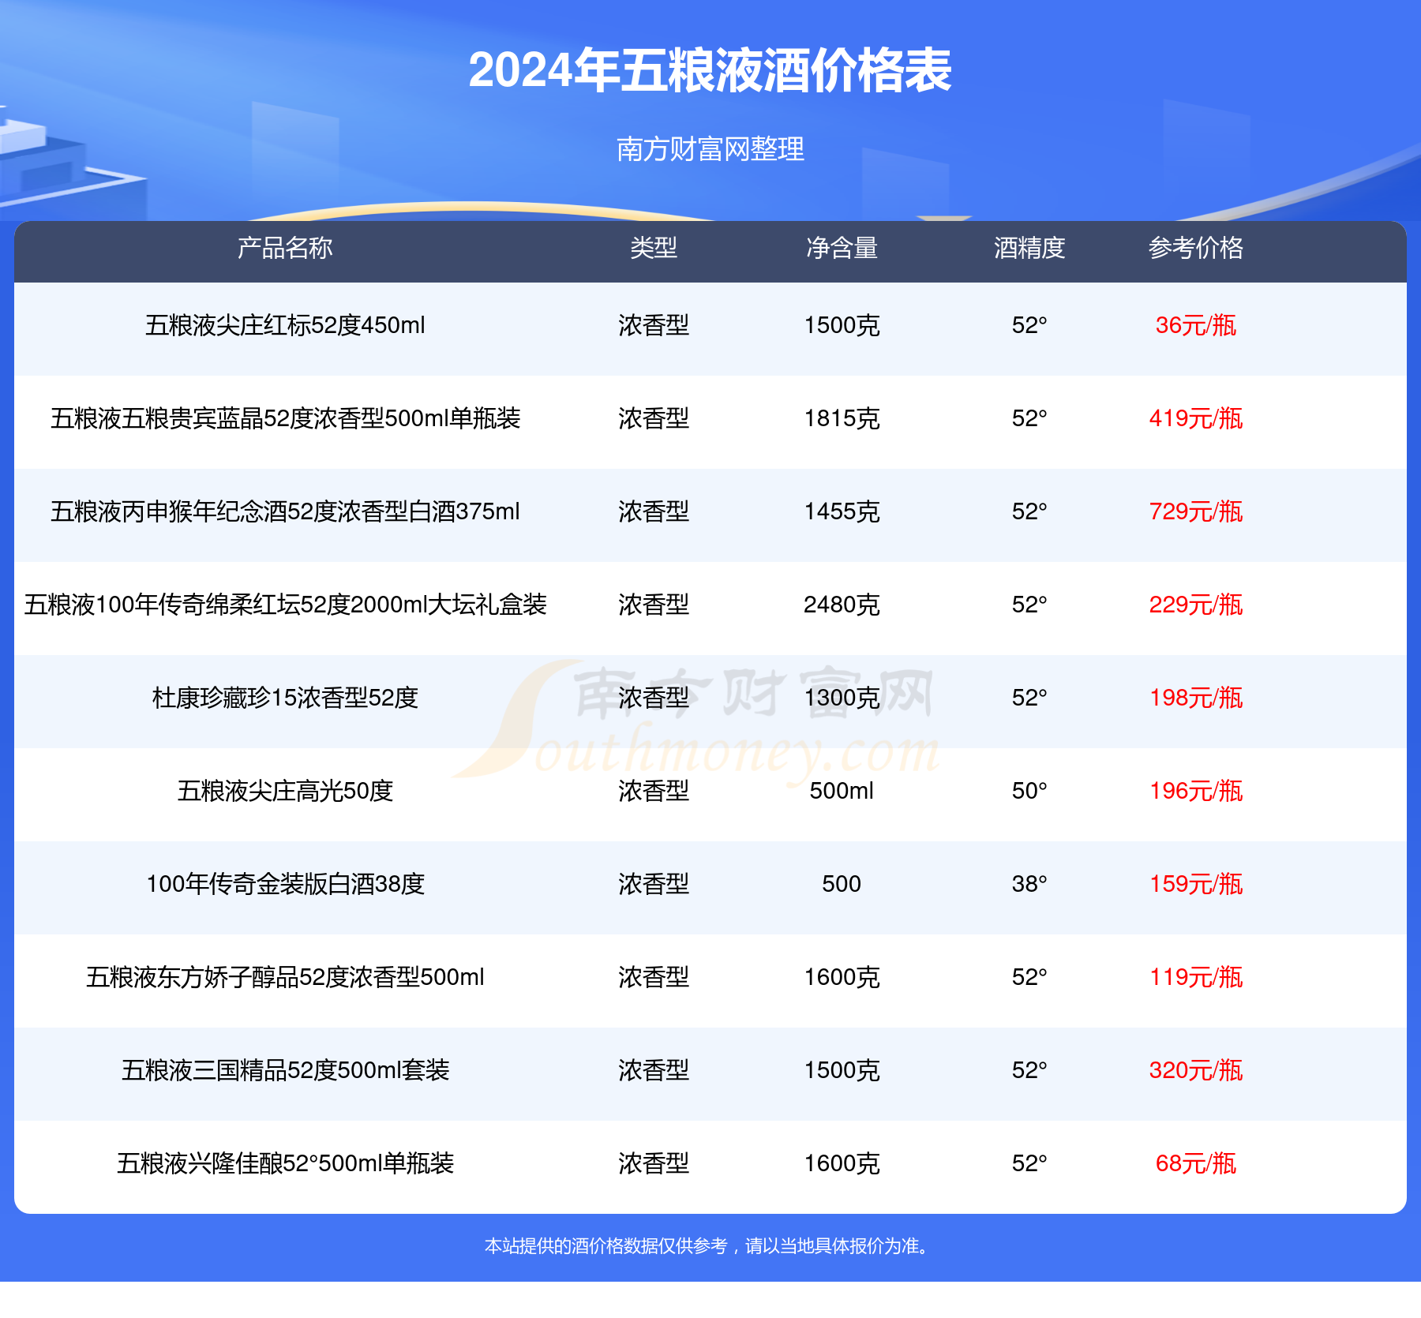Click the 500 cell in 100年传奇金装版 row

(842, 884)
